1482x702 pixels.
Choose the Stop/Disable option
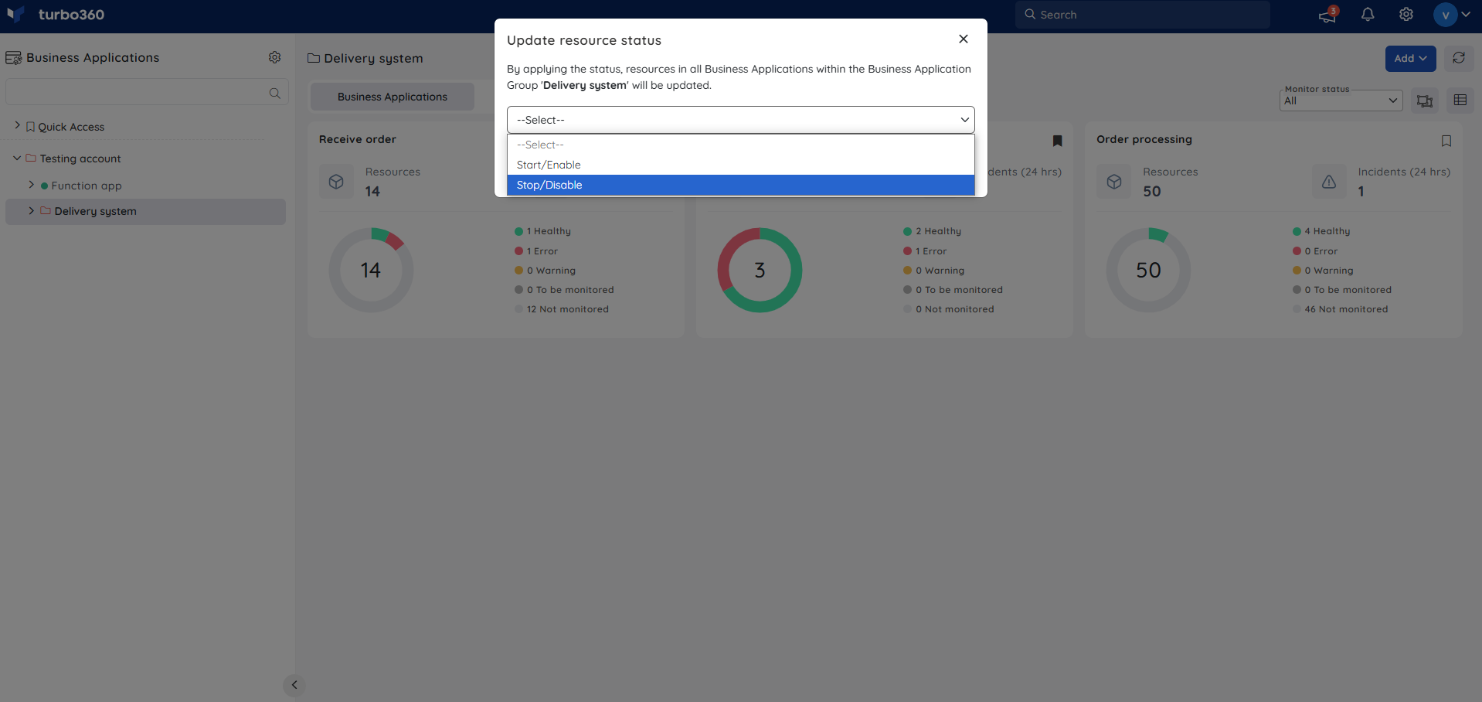pos(741,185)
